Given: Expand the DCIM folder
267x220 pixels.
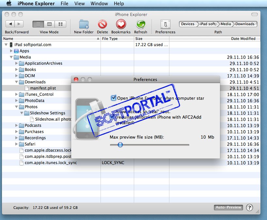Looking at the screenshot, I should point(17,76).
